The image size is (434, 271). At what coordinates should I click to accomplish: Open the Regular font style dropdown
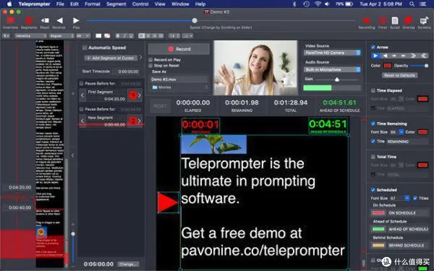click(x=62, y=36)
